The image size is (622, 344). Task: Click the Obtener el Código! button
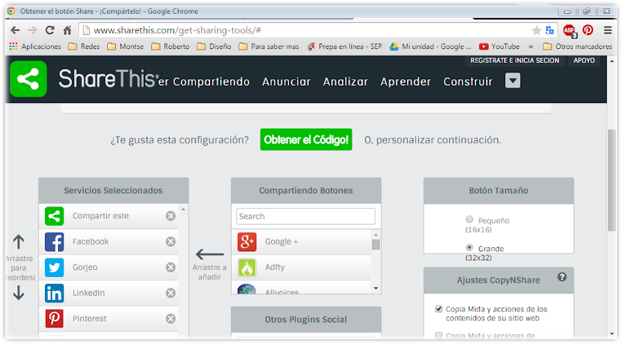[306, 140]
